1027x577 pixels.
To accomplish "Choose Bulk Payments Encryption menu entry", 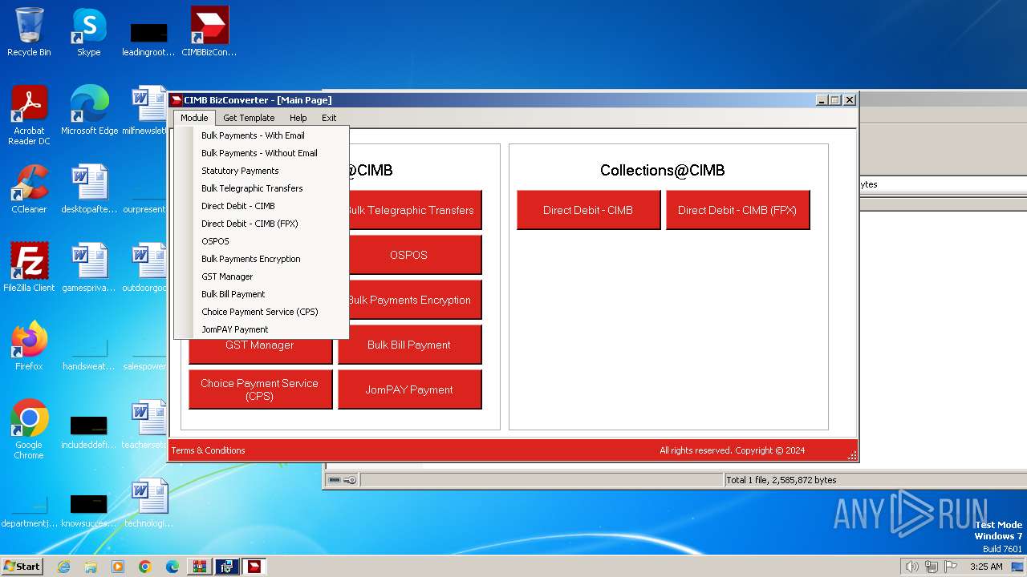I will point(262,259).
